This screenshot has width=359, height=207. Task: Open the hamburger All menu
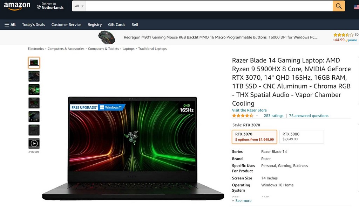10,24
